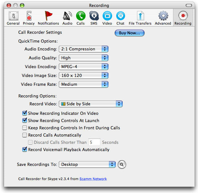Open the Chat bubble pane
Image resolution: width=198 pixels, height=193 pixels.
click(x=120, y=18)
